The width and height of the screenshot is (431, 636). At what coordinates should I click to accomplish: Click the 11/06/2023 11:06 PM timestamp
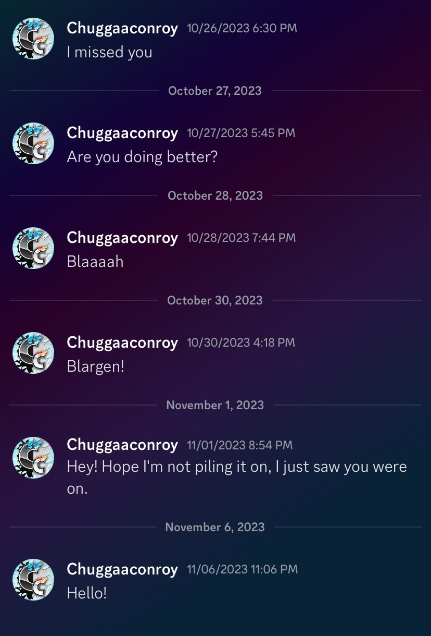243,569
